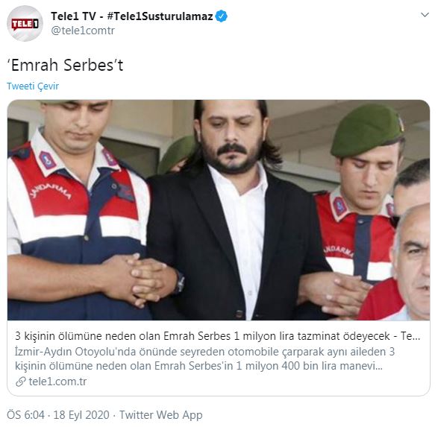438x427 pixels.
Task: Click description line mentioning 400 bin lira
Action: point(198,366)
